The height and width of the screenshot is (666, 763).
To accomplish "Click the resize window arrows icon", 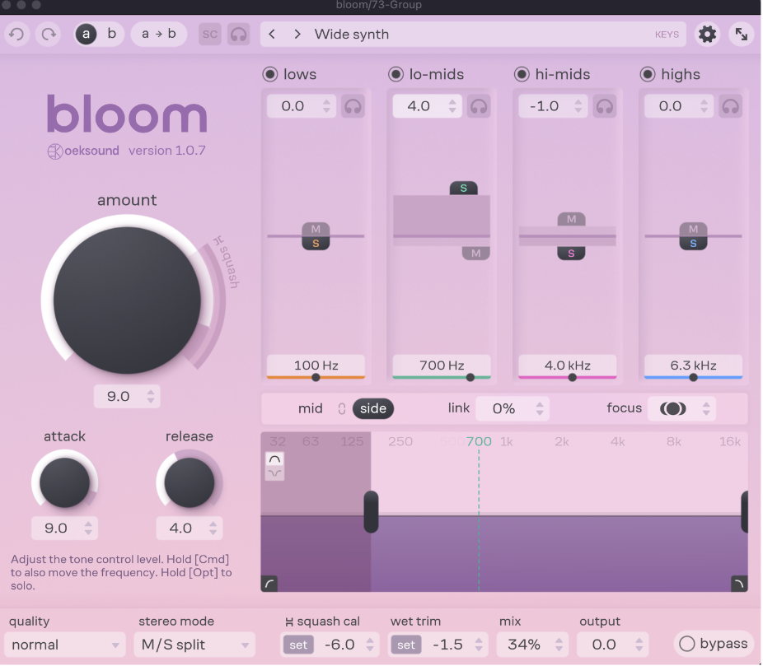I will pyautogui.click(x=742, y=35).
